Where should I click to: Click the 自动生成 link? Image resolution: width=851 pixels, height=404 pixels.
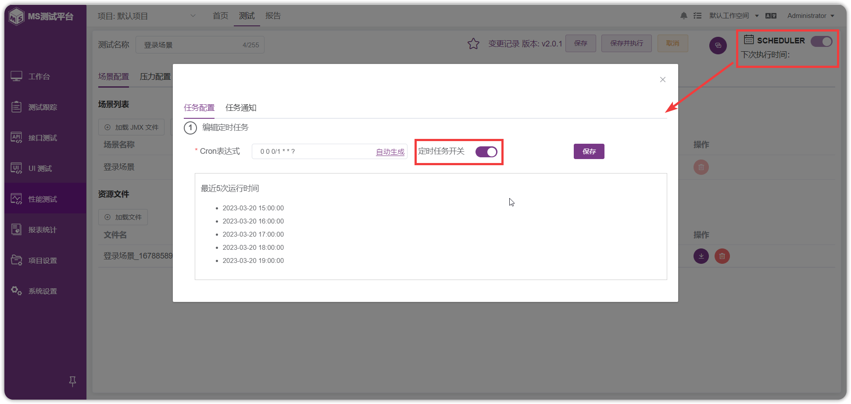pos(390,152)
